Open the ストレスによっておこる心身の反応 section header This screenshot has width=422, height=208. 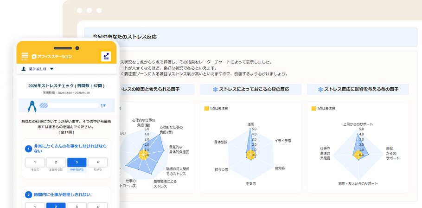click(x=251, y=90)
